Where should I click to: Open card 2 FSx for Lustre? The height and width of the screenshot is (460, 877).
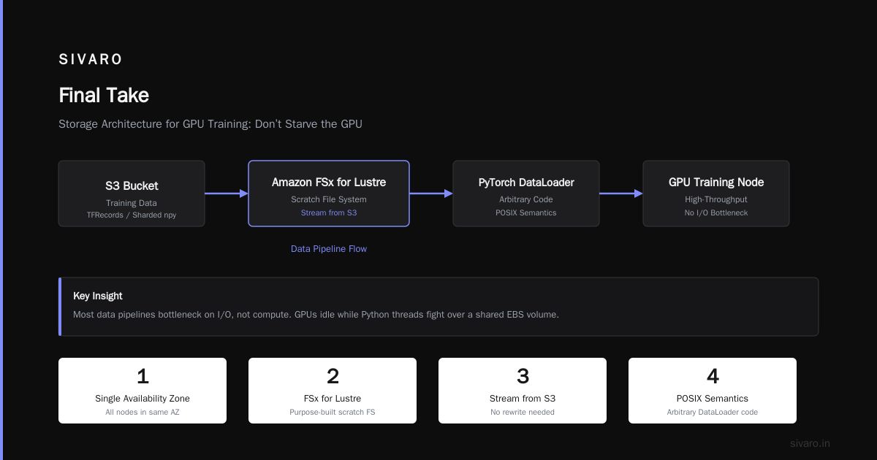point(333,391)
